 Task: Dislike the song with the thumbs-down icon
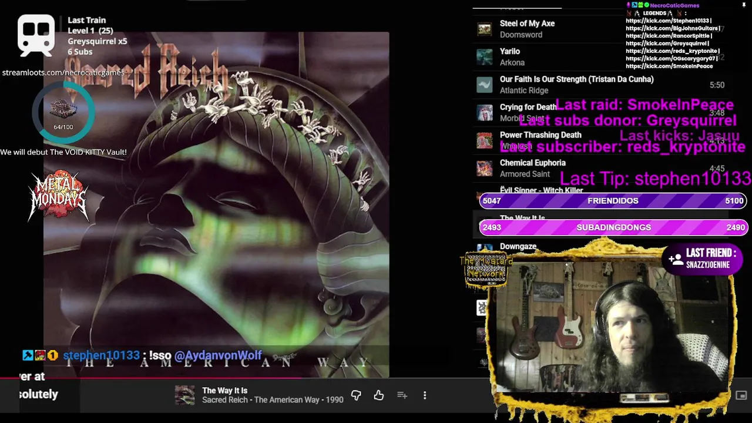[x=356, y=395]
